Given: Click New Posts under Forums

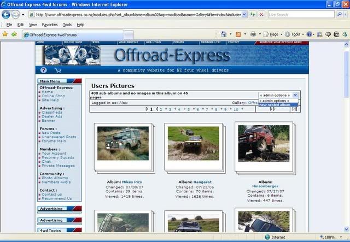Looking at the screenshot, I should [x=51, y=133].
